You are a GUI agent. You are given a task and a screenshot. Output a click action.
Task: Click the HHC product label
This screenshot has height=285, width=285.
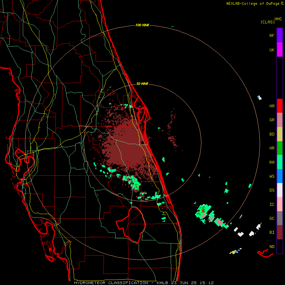click(278, 19)
